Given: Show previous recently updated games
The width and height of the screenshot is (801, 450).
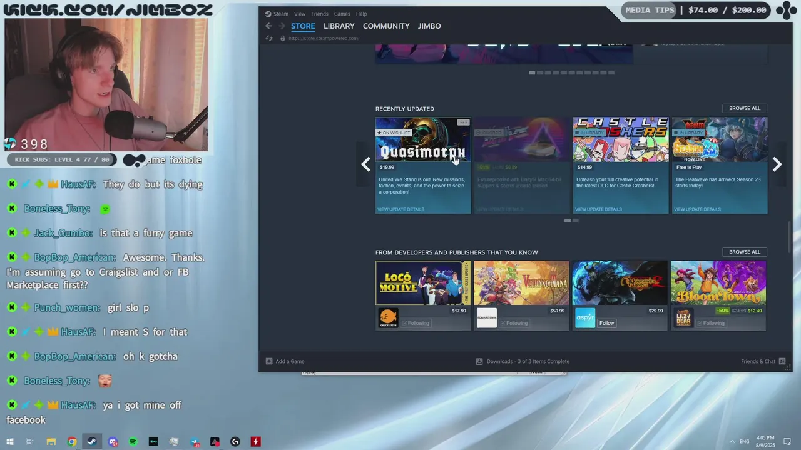Looking at the screenshot, I should pos(365,164).
